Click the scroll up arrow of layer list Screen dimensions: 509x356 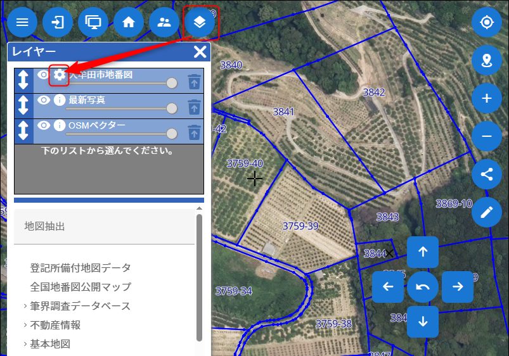click(199, 208)
